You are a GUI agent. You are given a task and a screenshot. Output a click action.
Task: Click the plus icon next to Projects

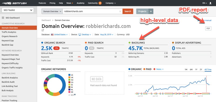(x=151, y=11)
